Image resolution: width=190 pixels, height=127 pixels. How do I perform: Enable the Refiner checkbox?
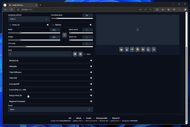coord(53,25)
